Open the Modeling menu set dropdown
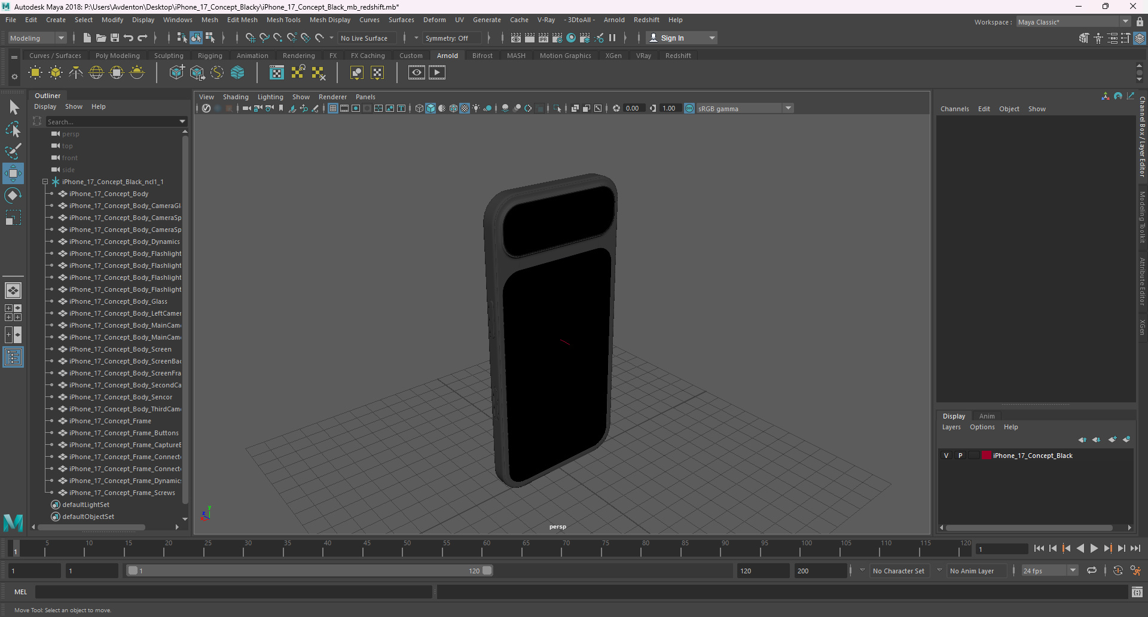 tap(61, 38)
